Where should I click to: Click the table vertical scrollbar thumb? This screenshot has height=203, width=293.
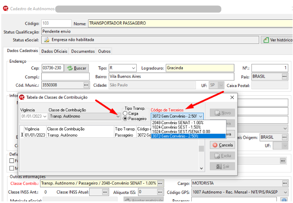click(201, 149)
